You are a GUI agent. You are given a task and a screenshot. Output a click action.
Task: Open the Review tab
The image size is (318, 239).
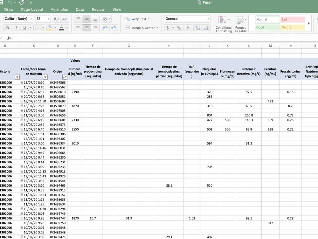coord(98,10)
